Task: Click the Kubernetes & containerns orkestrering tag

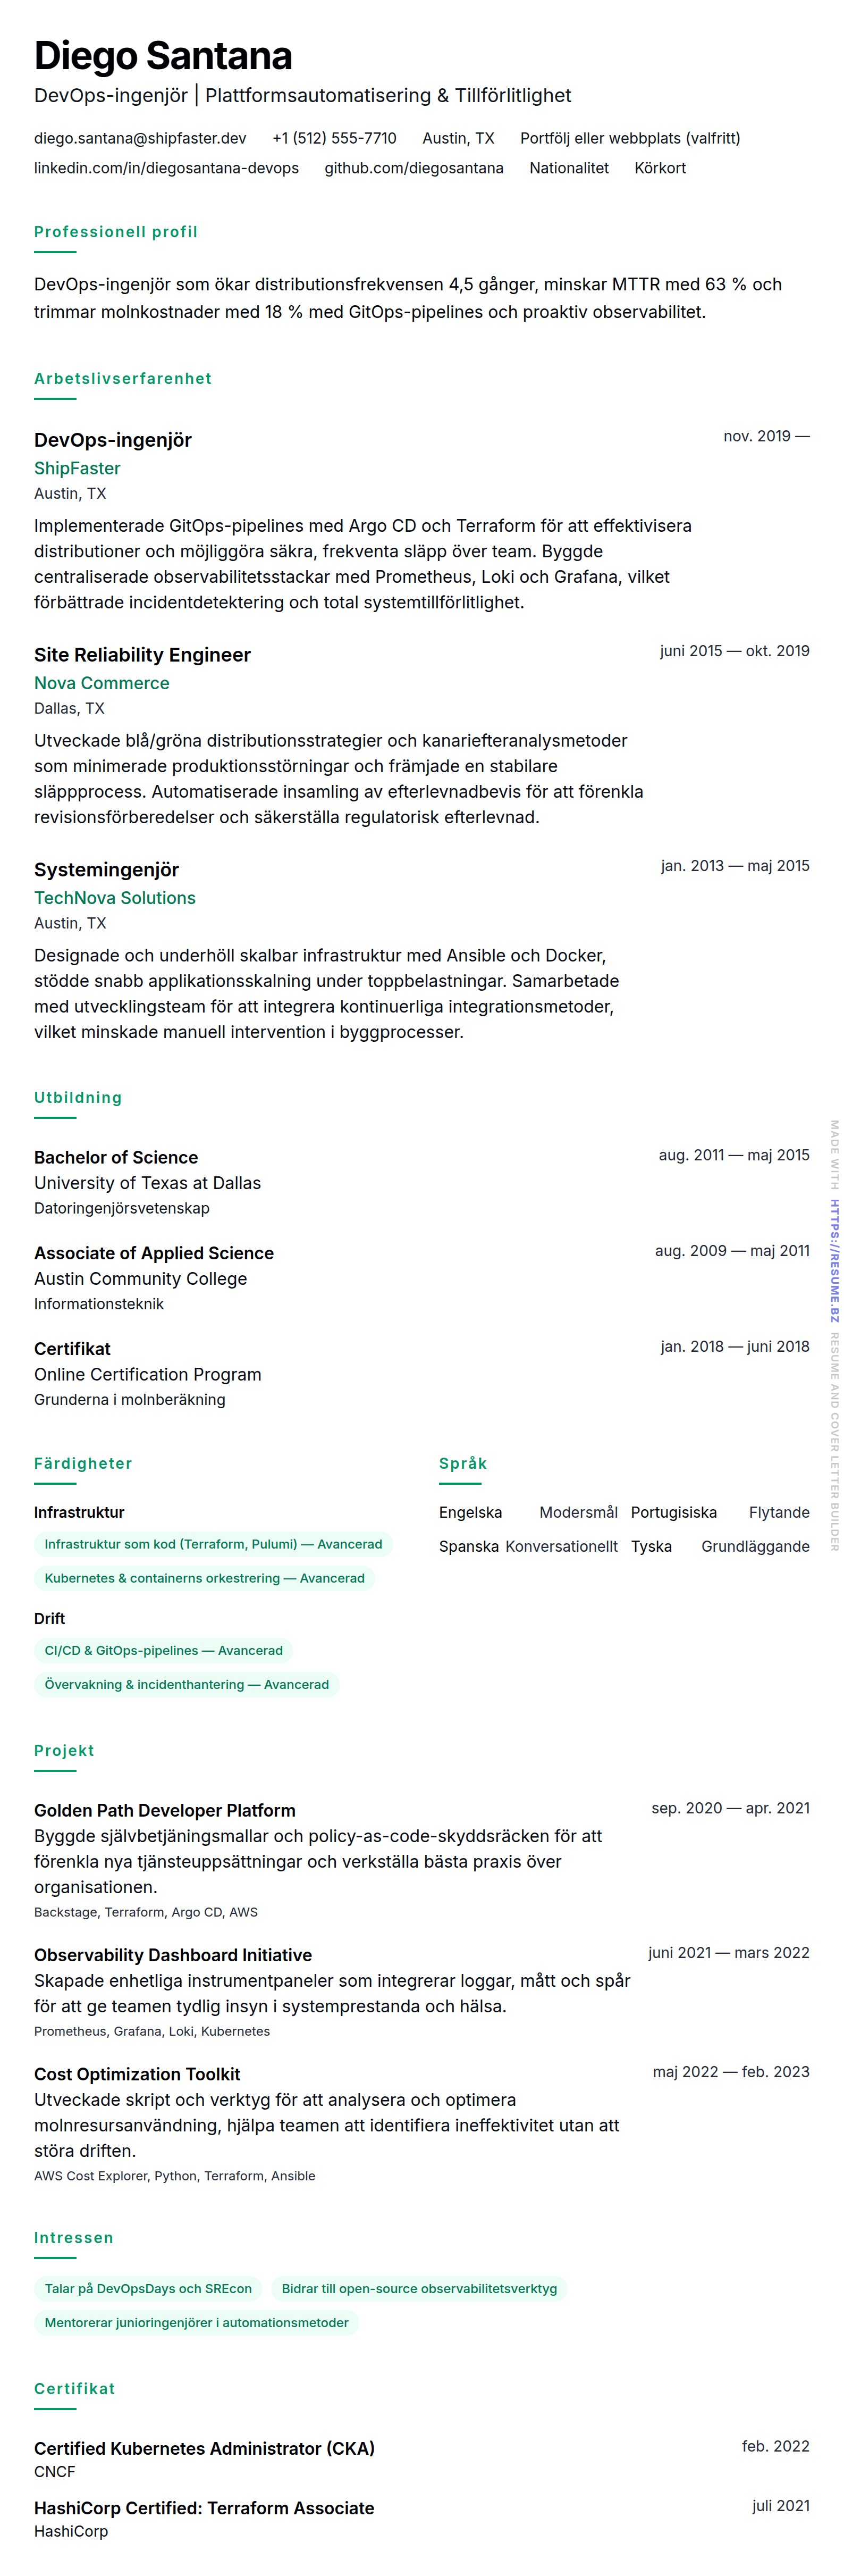Action: (204, 1578)
